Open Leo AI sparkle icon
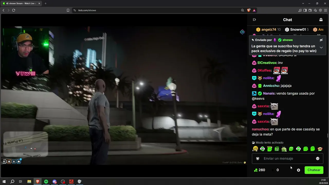This screenshot has width=329, height=185. pyautogui.click(x=315, y=10)
